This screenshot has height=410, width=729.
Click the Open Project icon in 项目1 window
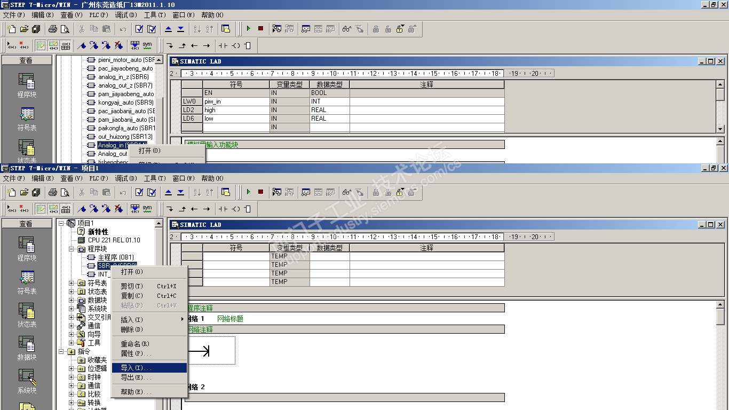coord(24,192)
